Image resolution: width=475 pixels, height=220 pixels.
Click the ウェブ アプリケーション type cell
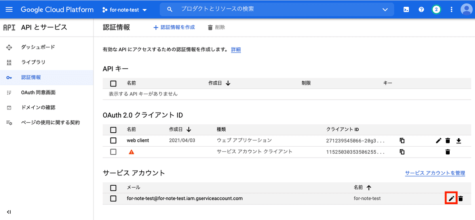[244, 140]
